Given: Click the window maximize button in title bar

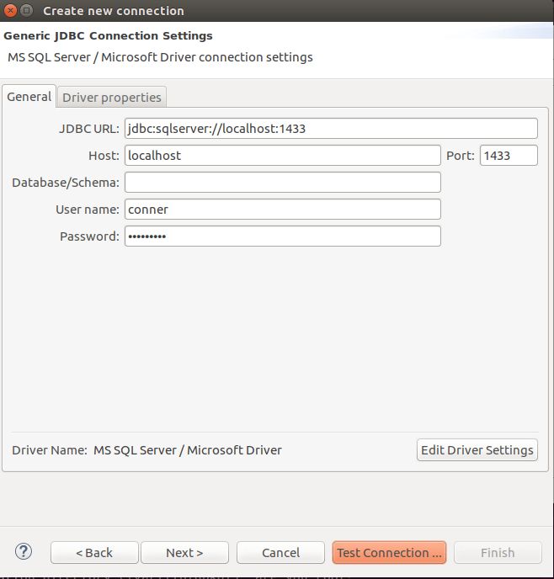Looking at the screenshot, I should (x=27, y=11).
